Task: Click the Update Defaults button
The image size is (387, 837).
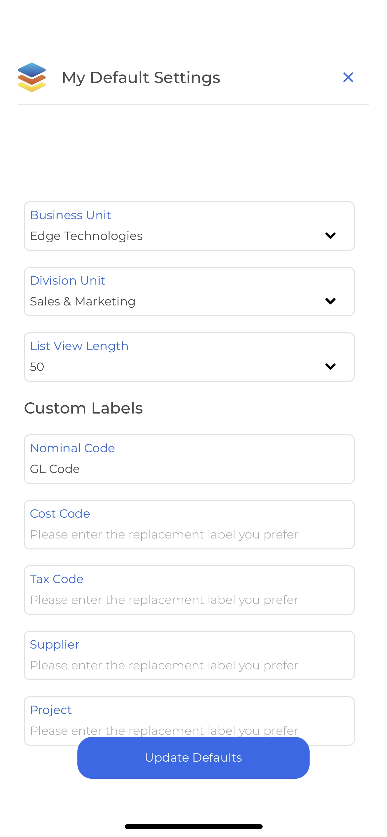Action: click(x=193, y=758)
